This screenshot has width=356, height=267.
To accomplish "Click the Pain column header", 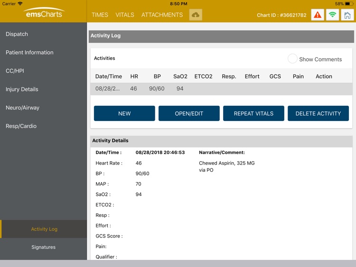I will point(298,76).
